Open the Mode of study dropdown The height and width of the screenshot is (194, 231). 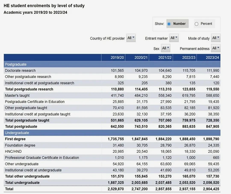[216, 38]
